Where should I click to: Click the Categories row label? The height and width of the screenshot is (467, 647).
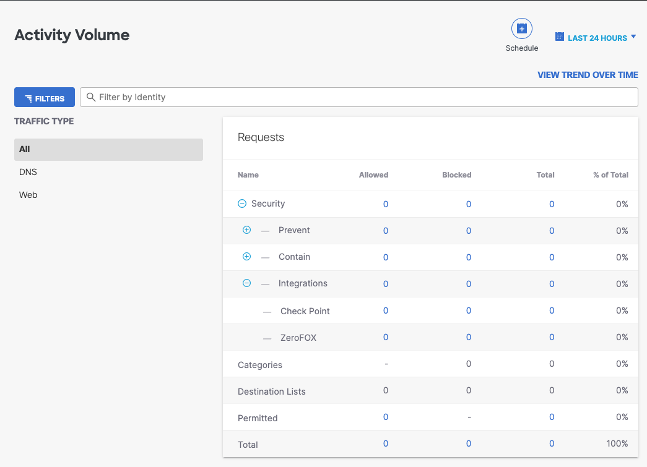pos(260,365)
